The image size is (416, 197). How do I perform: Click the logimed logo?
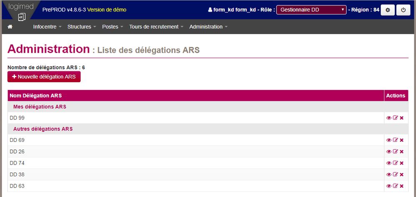pyautogui.click(x=21, y=11)
